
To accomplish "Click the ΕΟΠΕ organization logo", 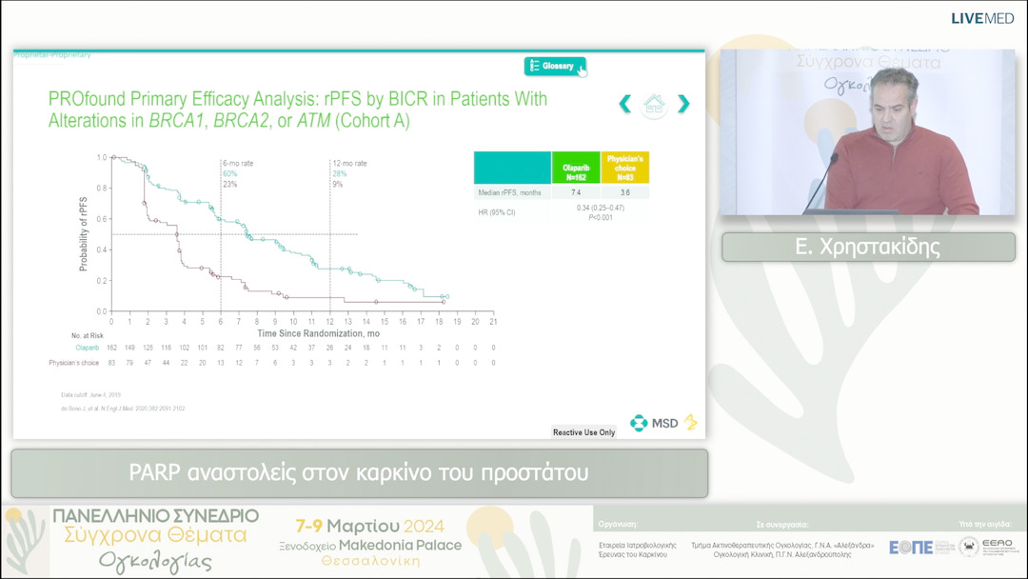I will 911,547.
